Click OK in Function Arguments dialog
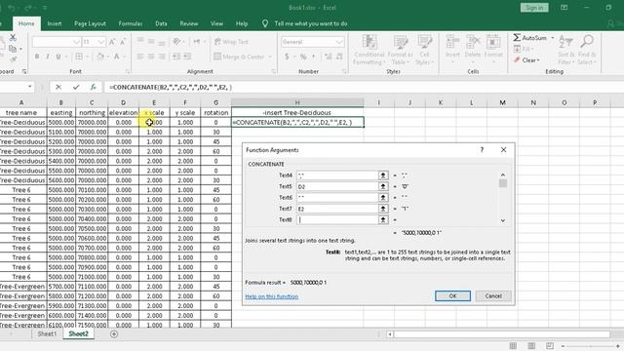This screenshot has height=351, width=624. click(x=452, y=296)
